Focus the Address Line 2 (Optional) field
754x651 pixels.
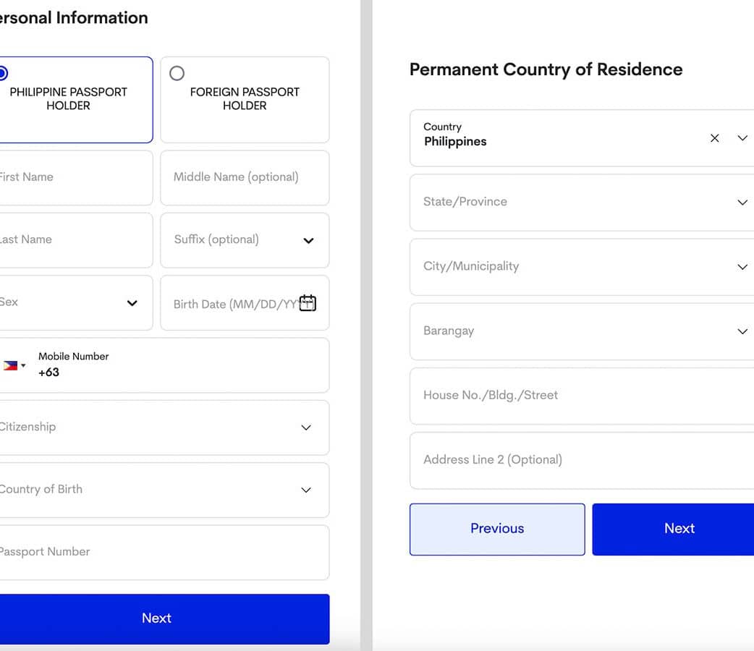[x=579, y=460]
